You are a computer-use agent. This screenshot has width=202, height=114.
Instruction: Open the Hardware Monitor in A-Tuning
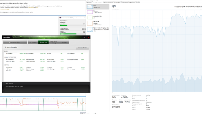82,48
